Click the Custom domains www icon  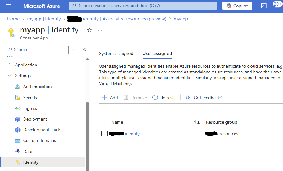pyautogui.click(x=18, y=141)
